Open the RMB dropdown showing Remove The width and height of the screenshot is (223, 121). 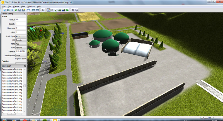tap(21, 48)
